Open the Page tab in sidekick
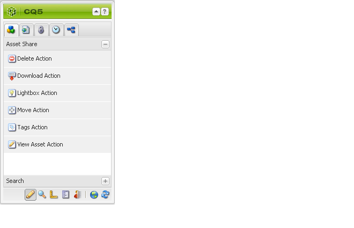The width and height of the screenshot is (354, 228). tap(26, 30)
